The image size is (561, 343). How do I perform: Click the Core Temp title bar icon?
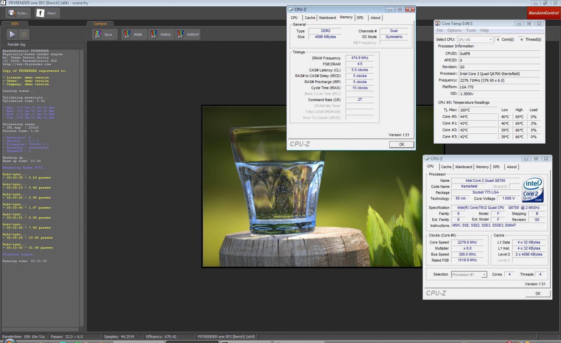437,23
